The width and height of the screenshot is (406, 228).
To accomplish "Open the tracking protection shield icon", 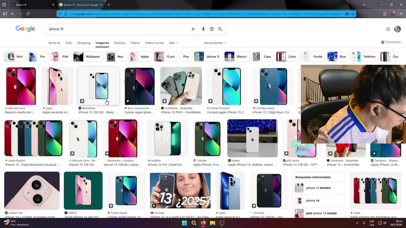I will coord(60,14).
